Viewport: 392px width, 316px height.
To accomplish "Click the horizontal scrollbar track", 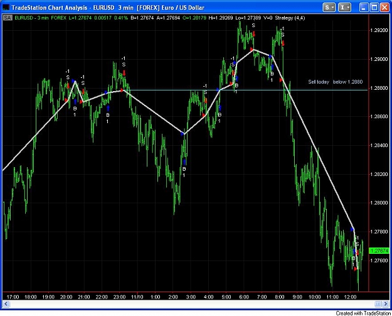I will tap(192, 304).
